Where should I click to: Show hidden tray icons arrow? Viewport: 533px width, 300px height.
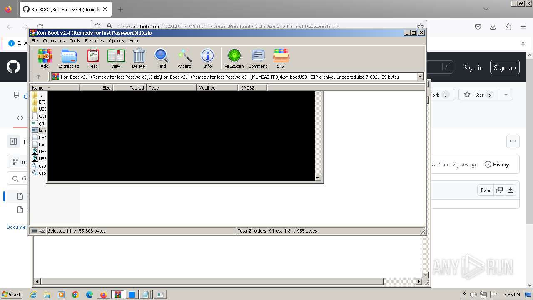pos(464,295)
